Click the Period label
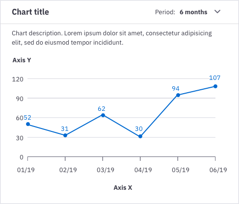Image resolution: width=239 pixels, height=204 pixels. pos(165,12)
